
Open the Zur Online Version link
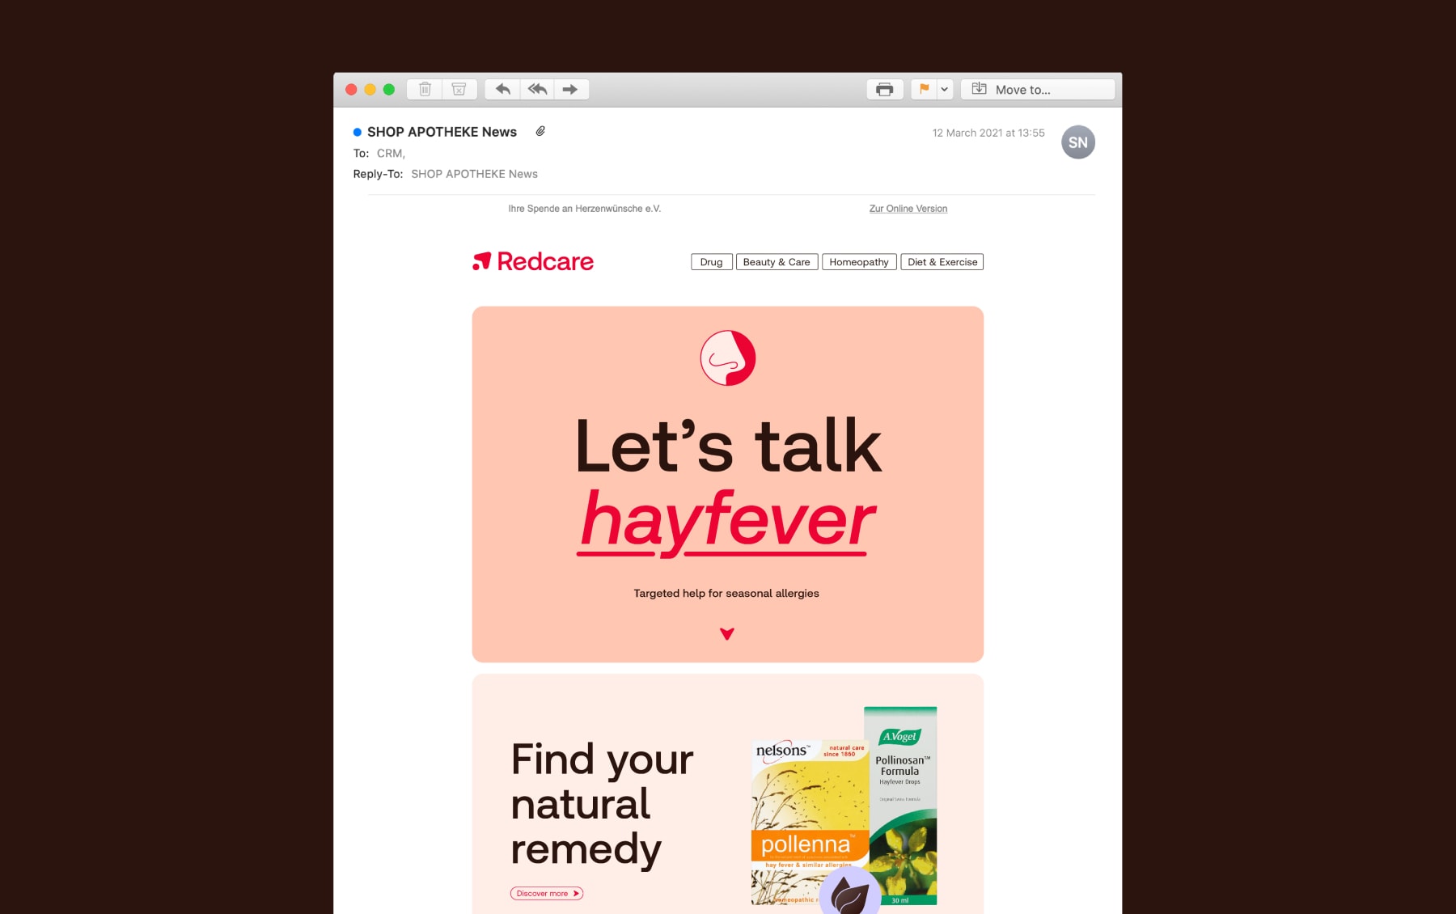click(908, 209)
